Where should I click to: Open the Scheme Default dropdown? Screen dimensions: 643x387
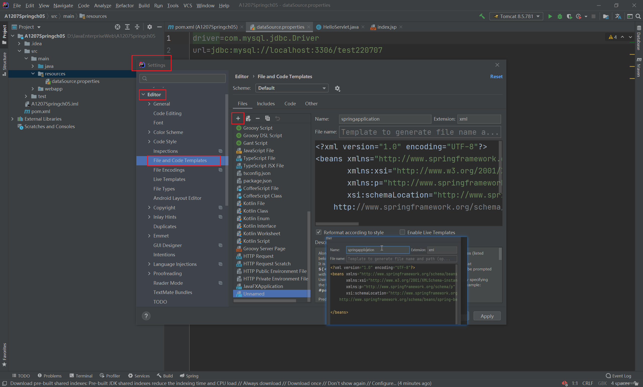point(292,88)
